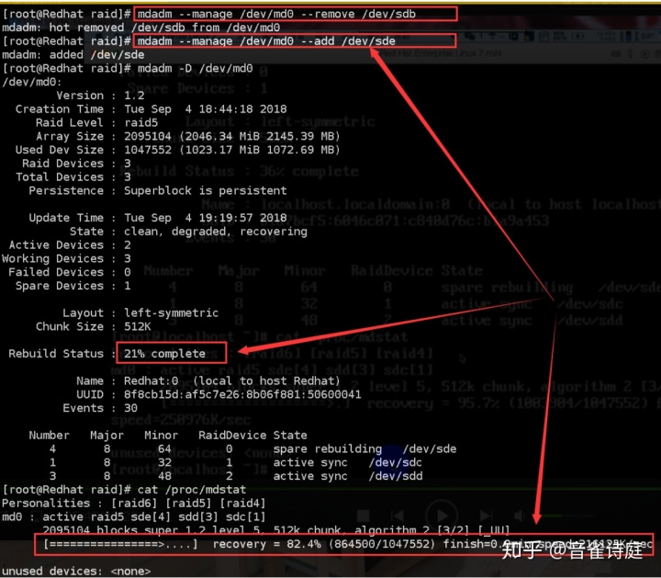Click the '21% complete' rebuild value

tap(164, 354)
